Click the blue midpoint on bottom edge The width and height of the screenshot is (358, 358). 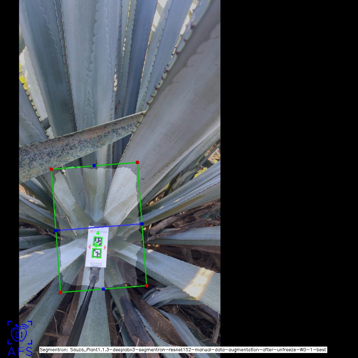103,289
